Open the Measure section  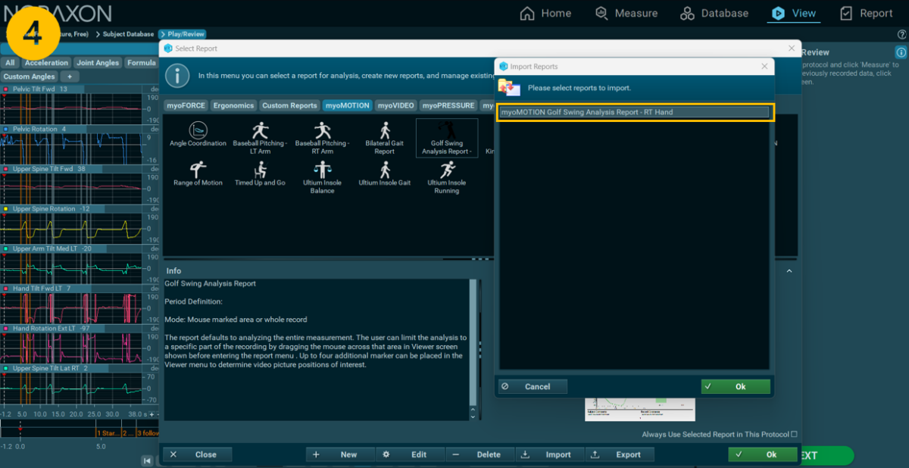(626, 13)
